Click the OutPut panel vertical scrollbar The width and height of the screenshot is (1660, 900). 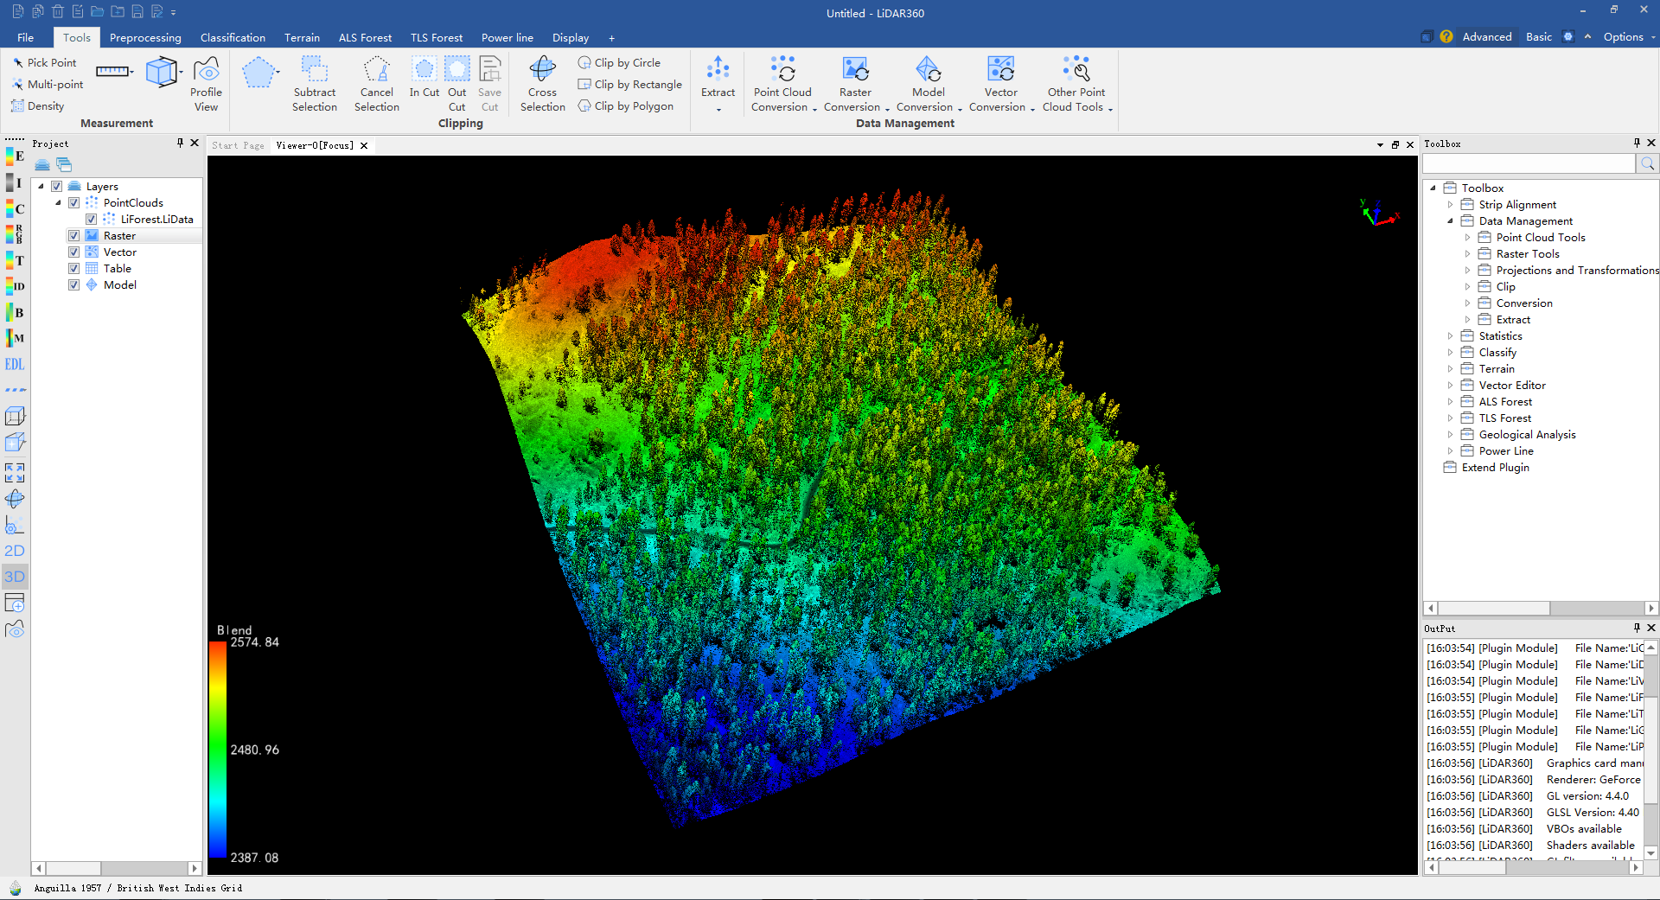tap(1650, 750)
